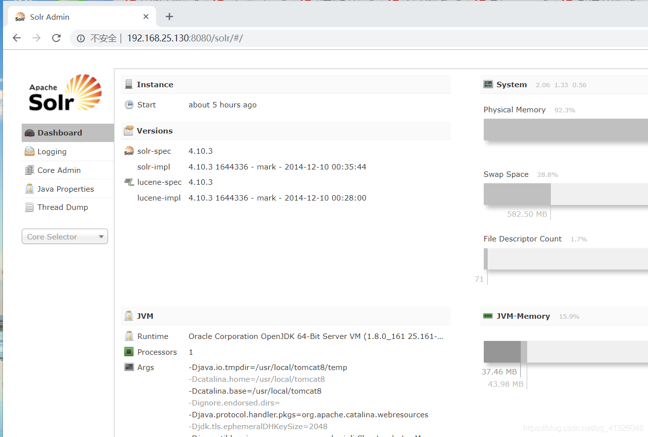The height and width of the screenshot is (437, 648).
Task: Select the Solr Admin browser tab
Action: [82, 17]
